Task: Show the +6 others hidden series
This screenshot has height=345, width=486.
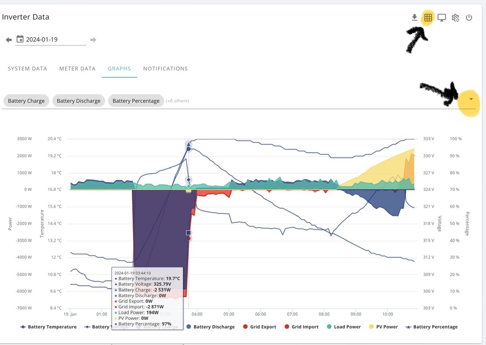Action: [177, 101]
